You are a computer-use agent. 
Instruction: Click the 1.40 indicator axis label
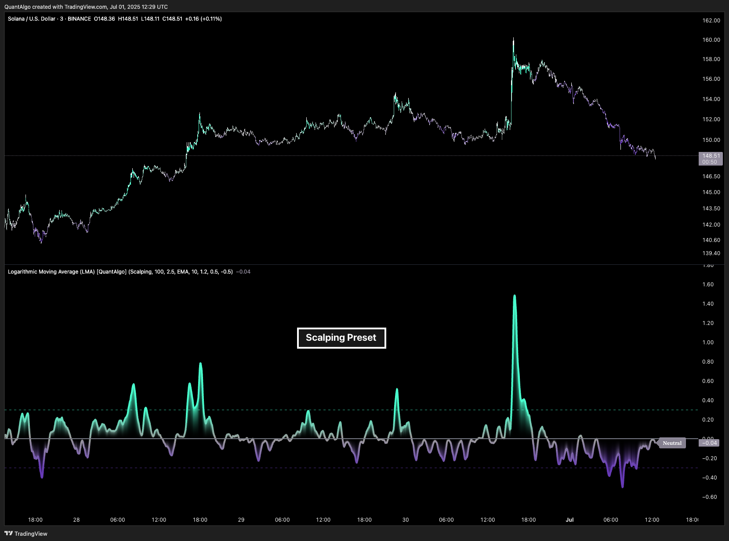click(x=708, y=304)
